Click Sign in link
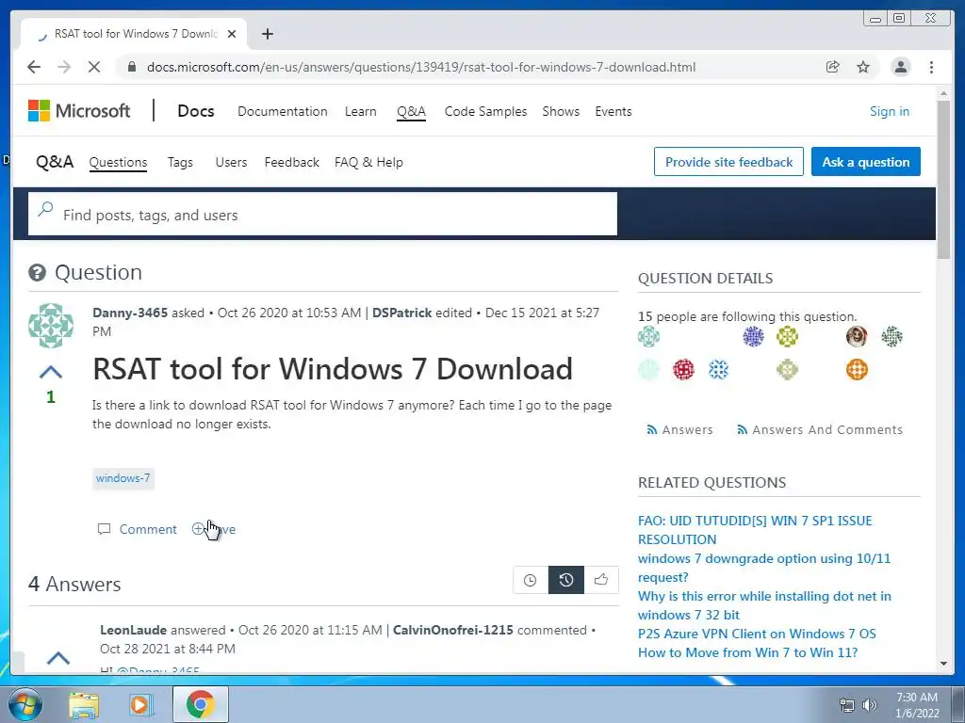Image resolution: width=965 pixels, height=723 pixels. tap(890, 111)
